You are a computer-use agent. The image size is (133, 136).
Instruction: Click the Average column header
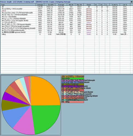[61, 5]
